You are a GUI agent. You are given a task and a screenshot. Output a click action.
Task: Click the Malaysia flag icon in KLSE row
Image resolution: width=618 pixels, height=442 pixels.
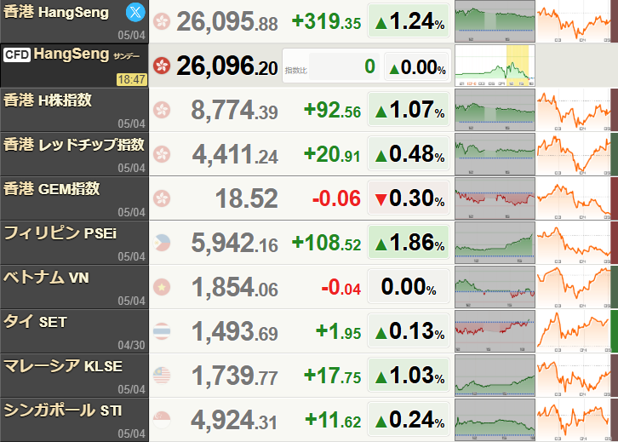point(162,375)
